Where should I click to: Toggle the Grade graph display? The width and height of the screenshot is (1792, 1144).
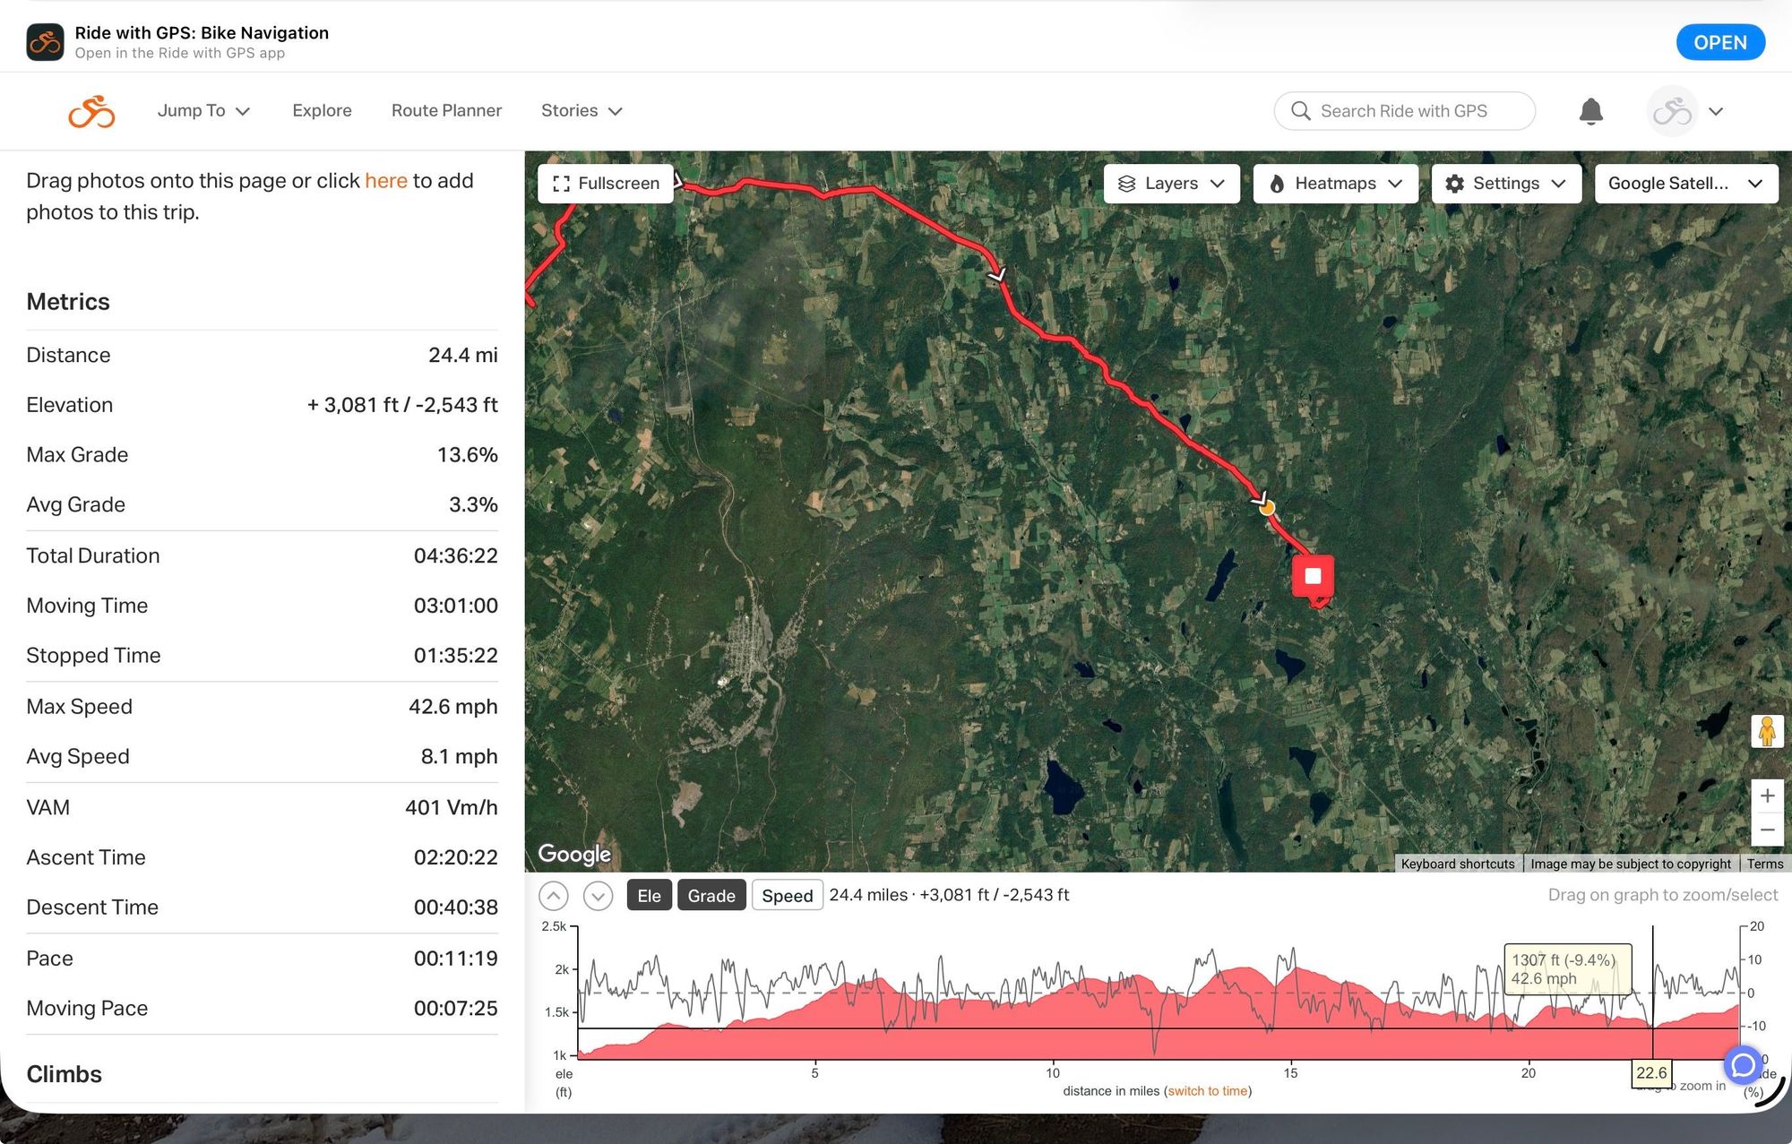pyautogui.click(x=711, y=896)
